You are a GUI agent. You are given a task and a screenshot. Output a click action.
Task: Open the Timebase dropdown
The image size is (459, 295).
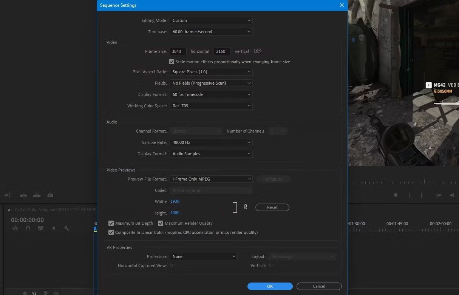pyautogui.click(x=211, y=32)
